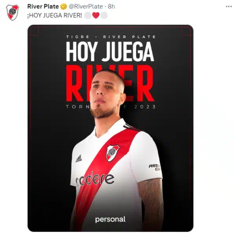Screen dimensions: 236x233
Task: Open the River Plate profile avatar
Action: click(12, 12)
